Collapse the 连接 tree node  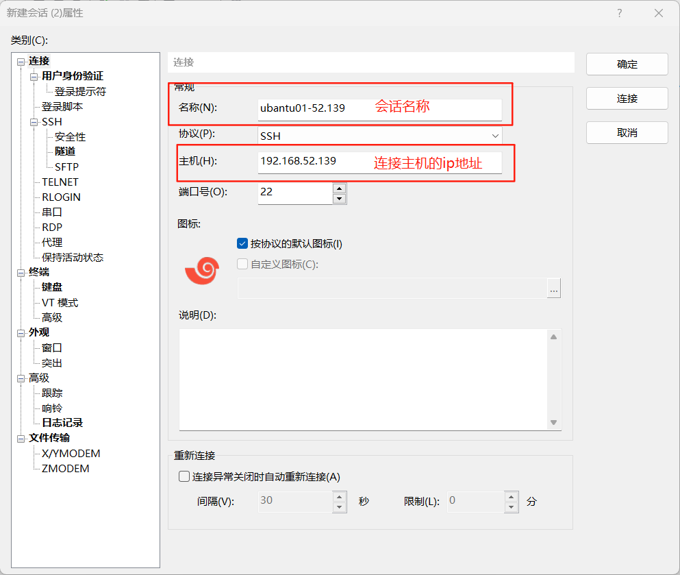[21, 62]
